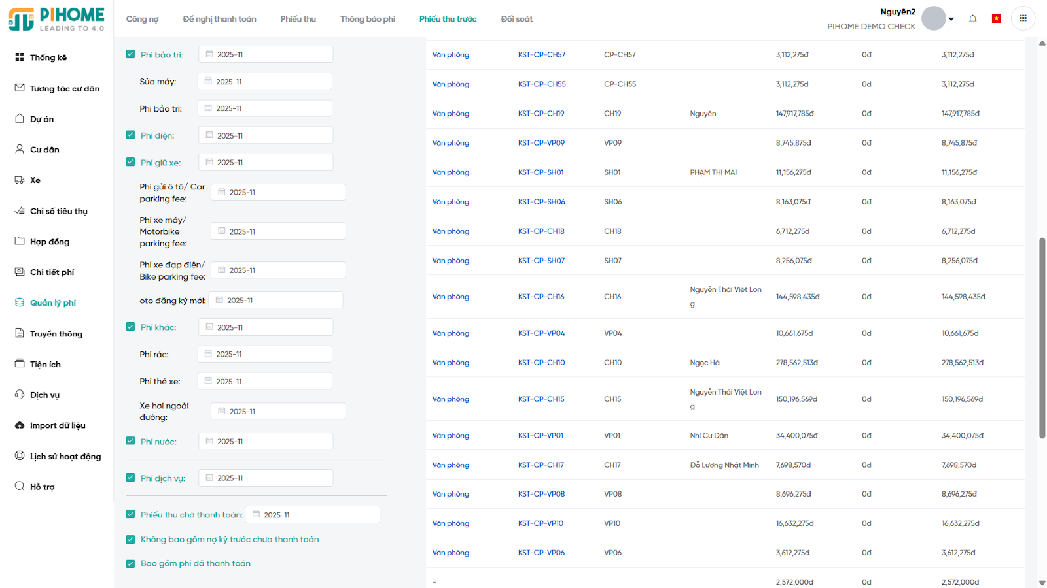
Task: Click the Xe vehicle icon in sidebar
Action: tap(20, 180)
